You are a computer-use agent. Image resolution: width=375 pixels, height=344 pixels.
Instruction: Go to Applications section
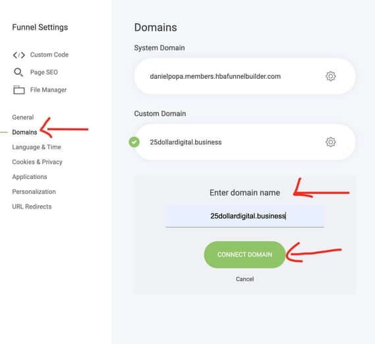pos(30,177)
